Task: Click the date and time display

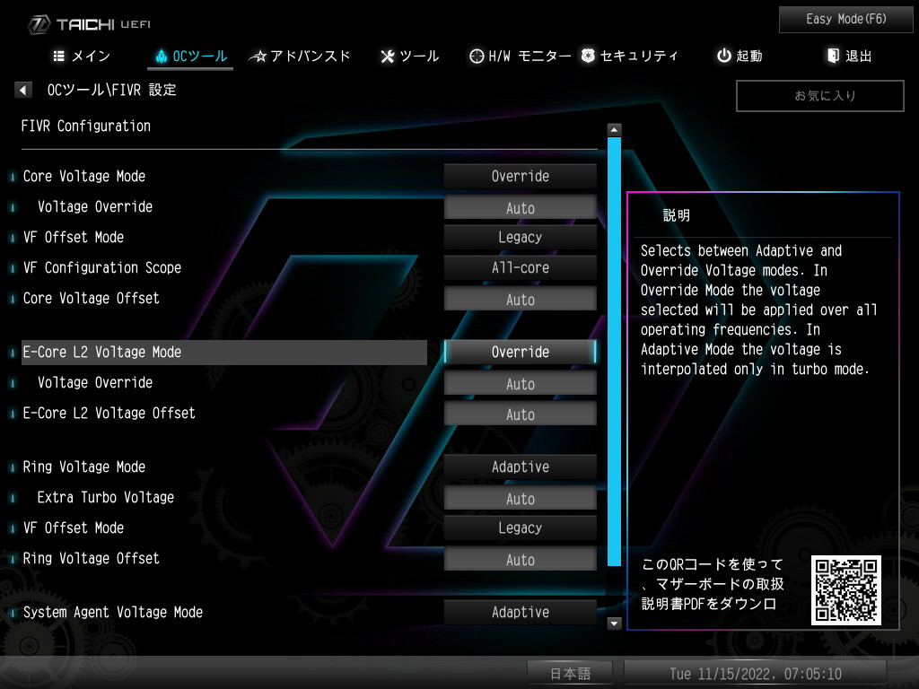Action: click(756, 674)
